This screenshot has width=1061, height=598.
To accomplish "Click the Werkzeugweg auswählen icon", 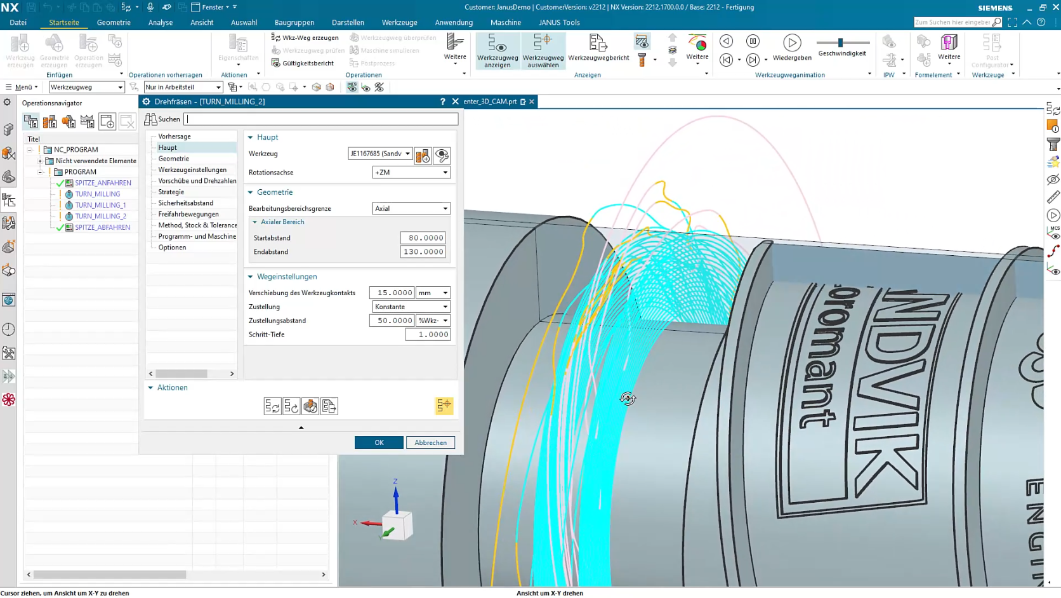I will [543, 50].
